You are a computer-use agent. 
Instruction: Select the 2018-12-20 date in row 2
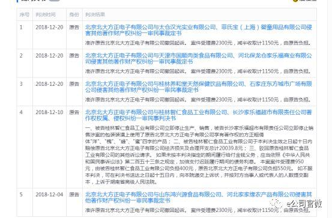pyautogui.click(x=49, y=55)
